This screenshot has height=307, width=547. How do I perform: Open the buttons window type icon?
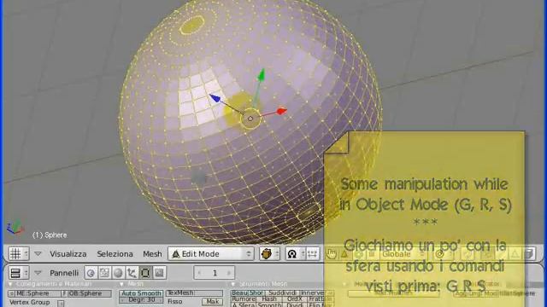tap(15, 273)
